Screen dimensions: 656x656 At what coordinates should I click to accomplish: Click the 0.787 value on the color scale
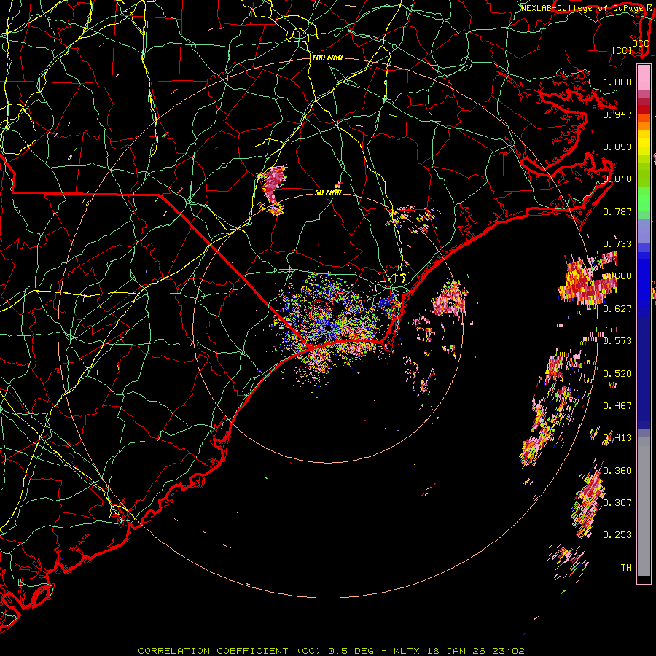click(617, 211)
